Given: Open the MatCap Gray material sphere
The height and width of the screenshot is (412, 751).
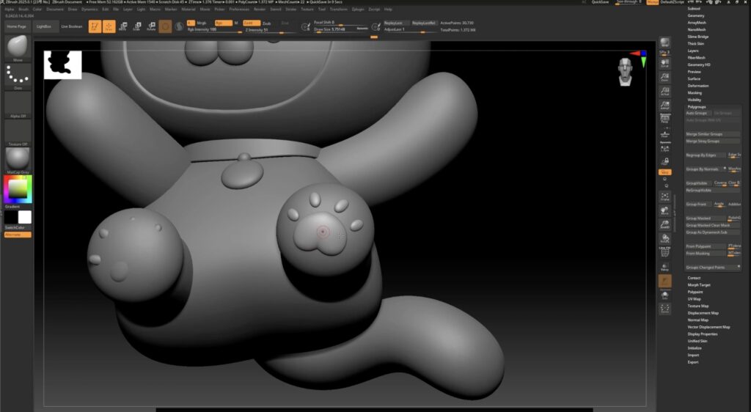Looking at the screenshot, I should (18, 161).
